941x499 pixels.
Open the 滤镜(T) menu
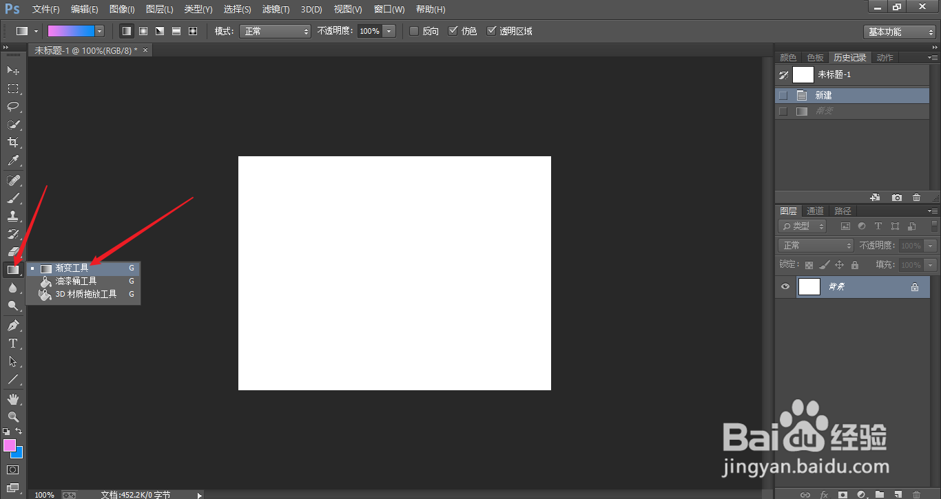(276, 10)
